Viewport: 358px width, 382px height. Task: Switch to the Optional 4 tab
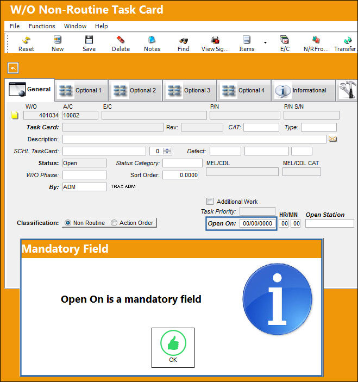(x=244, y=90)
